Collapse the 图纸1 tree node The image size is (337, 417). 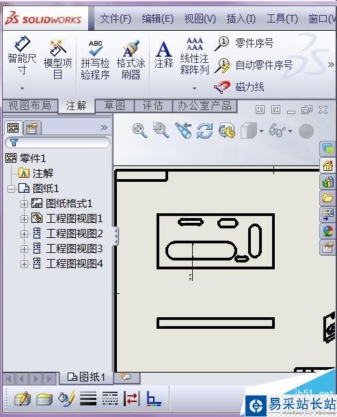point(11,189)
